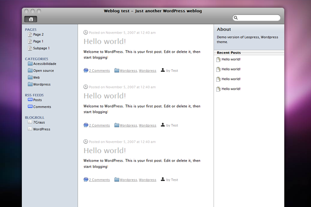This screenshot has width=311, height=207.
Task: Open 2 Comments of the first post
Action: pos(99,71)
